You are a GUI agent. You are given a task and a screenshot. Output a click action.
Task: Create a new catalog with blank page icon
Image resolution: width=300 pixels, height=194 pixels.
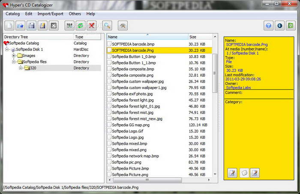click(x=9, y=25)
